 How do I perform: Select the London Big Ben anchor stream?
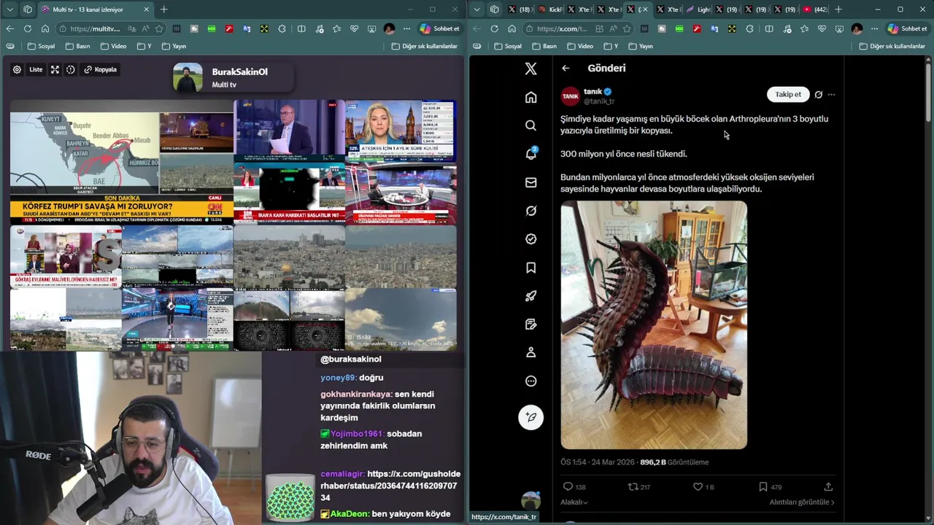(401, 131)
